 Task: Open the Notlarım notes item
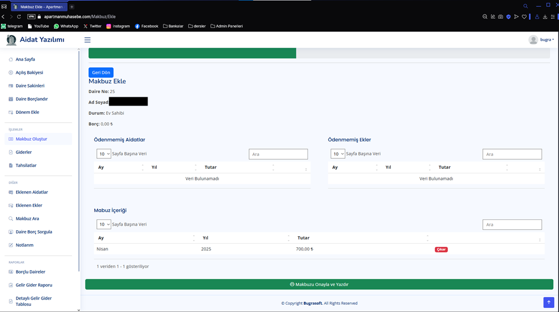point(24,245)
